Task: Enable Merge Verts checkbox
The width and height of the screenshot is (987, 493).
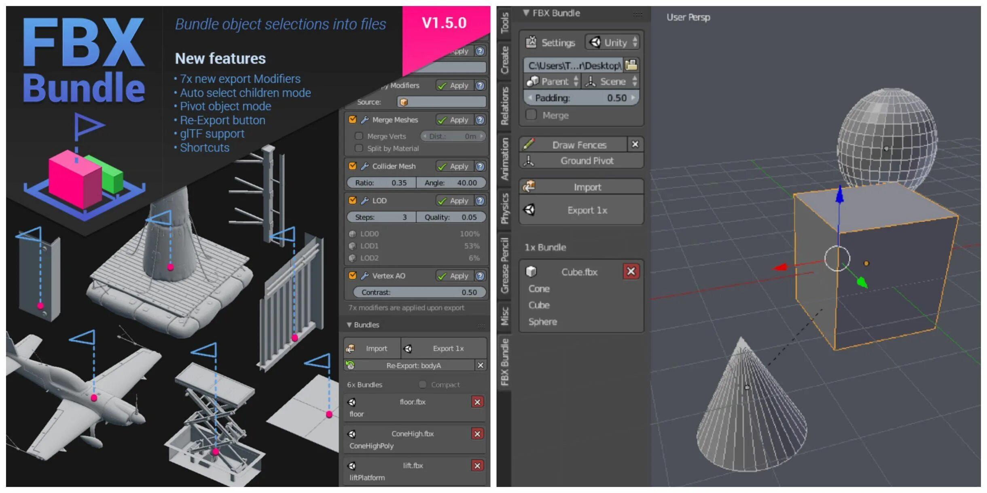Action: (358, 136)
